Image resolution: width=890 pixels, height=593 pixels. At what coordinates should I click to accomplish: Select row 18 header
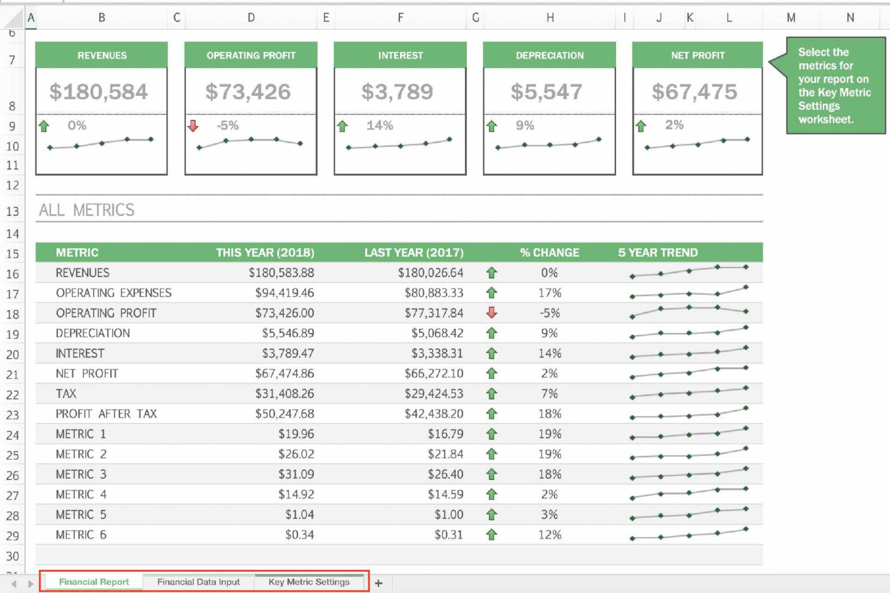(x=12, y=314)
